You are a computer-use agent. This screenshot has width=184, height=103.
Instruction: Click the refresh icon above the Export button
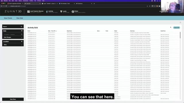(x=180, y=22)
